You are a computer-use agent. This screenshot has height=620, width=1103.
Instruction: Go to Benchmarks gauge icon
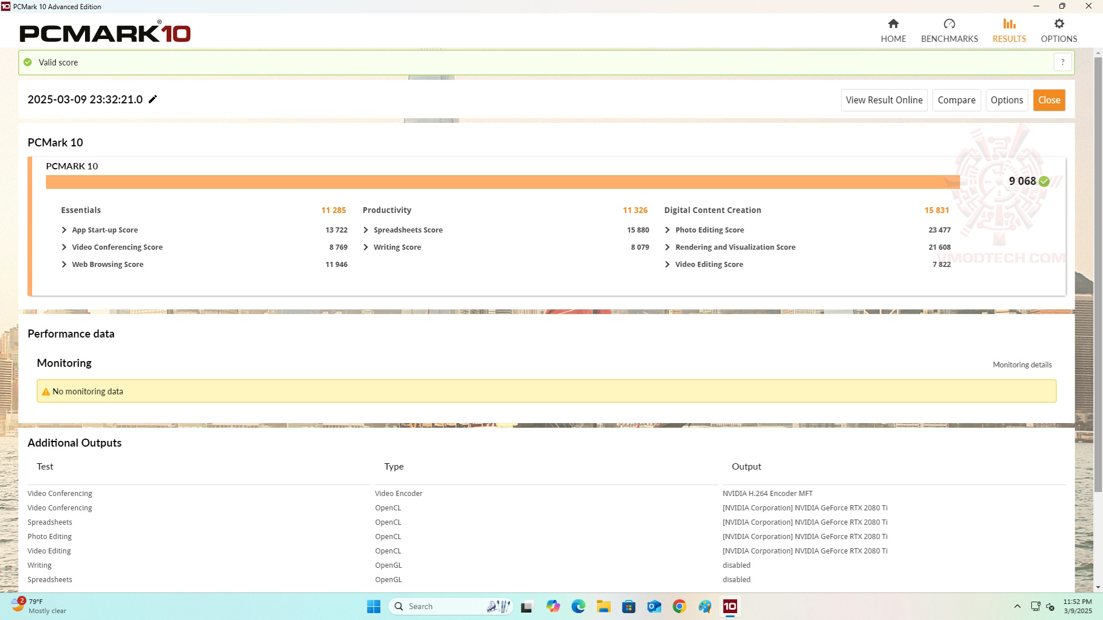(949, 24)
